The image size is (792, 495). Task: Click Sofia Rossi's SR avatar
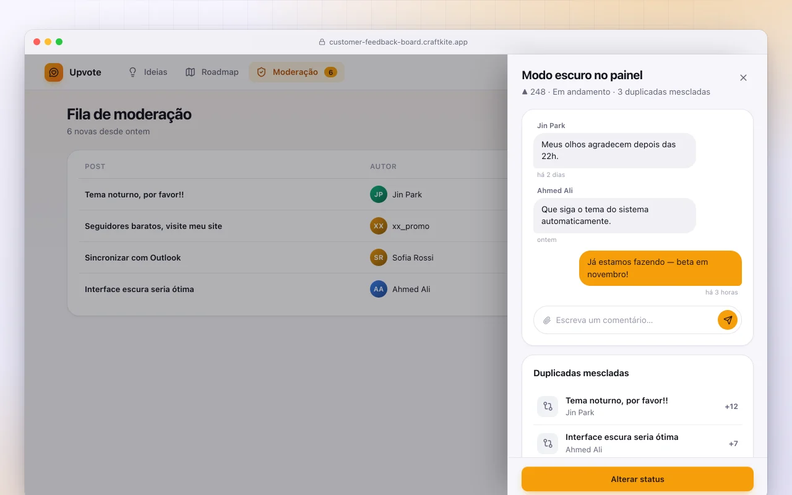pyautogui.click(x=379, y=257)
